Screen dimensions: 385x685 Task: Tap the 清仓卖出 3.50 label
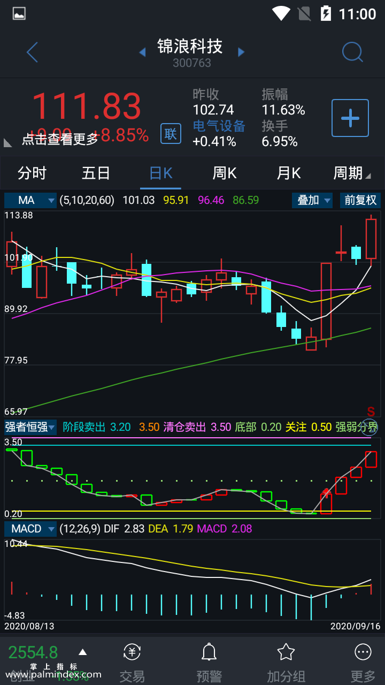click(x=197, y=427)
